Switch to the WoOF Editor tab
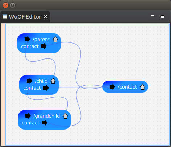The height and width of the screenshot is (147, 171). (25, 17)
